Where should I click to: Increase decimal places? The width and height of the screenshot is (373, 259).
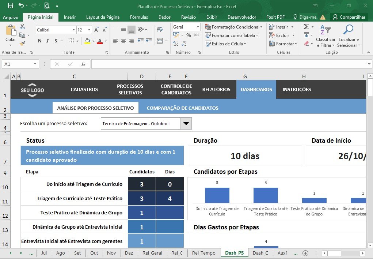176,44
